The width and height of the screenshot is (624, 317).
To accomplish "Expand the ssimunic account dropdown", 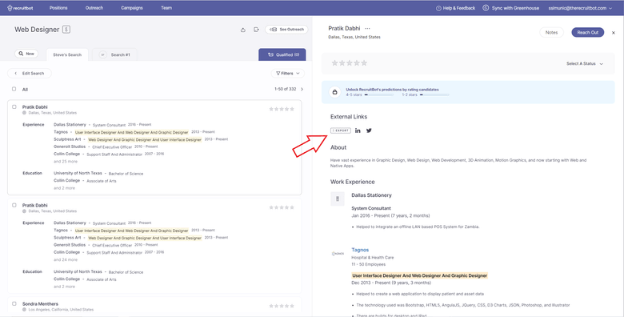I will click(580, 8).
